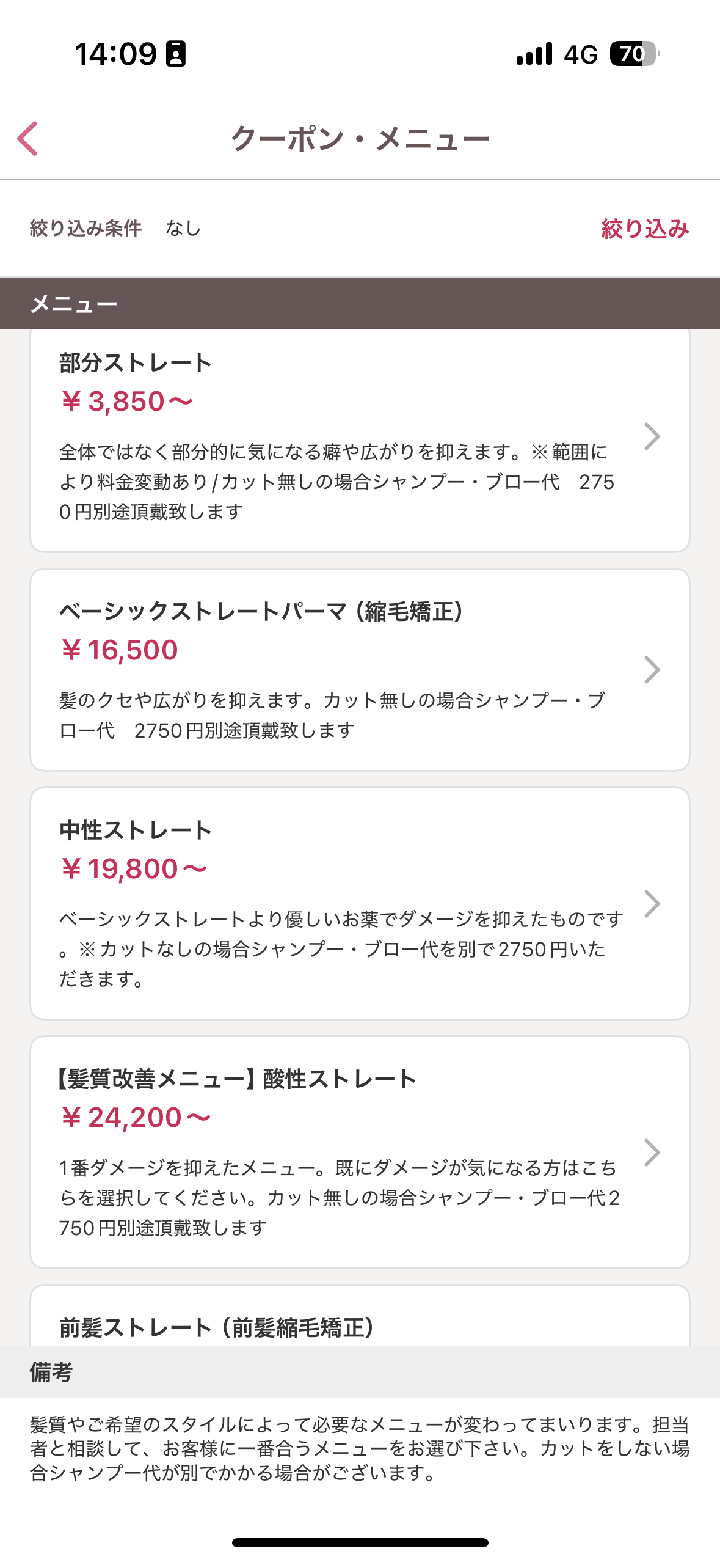Tap the メニュー section header
The width and height of the screenshot is (720, 1562).
pos(74,304)
